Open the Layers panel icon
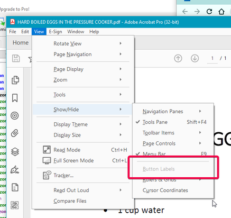This screenshot has height=218, width=231. [x=15, y=152]
